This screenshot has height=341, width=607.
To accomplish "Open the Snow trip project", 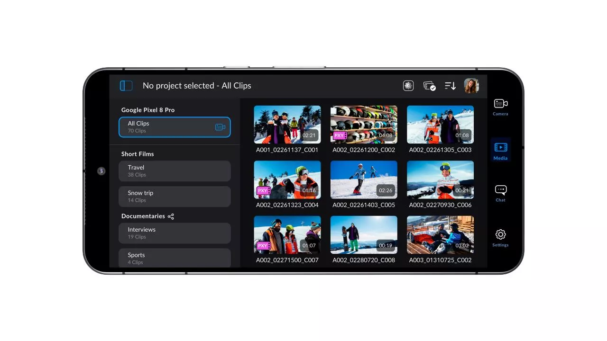I will tap(175, 197).
